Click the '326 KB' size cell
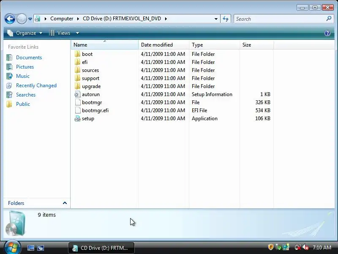The width and height of the screenshot is (338, 254). [x=262, y=102]
